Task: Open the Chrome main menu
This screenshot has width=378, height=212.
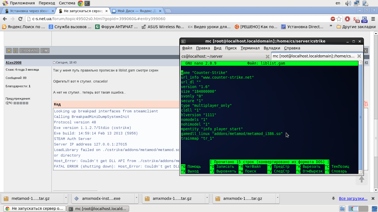Action: point(373,19)
